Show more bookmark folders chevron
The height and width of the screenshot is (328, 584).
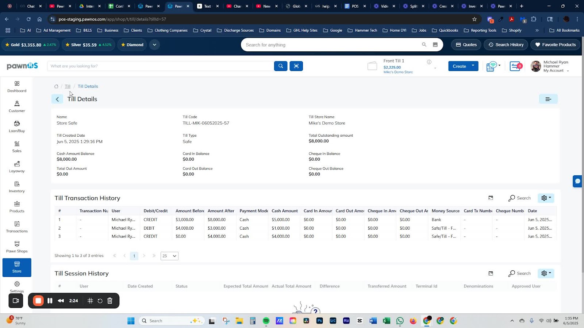tap(537, 30)
